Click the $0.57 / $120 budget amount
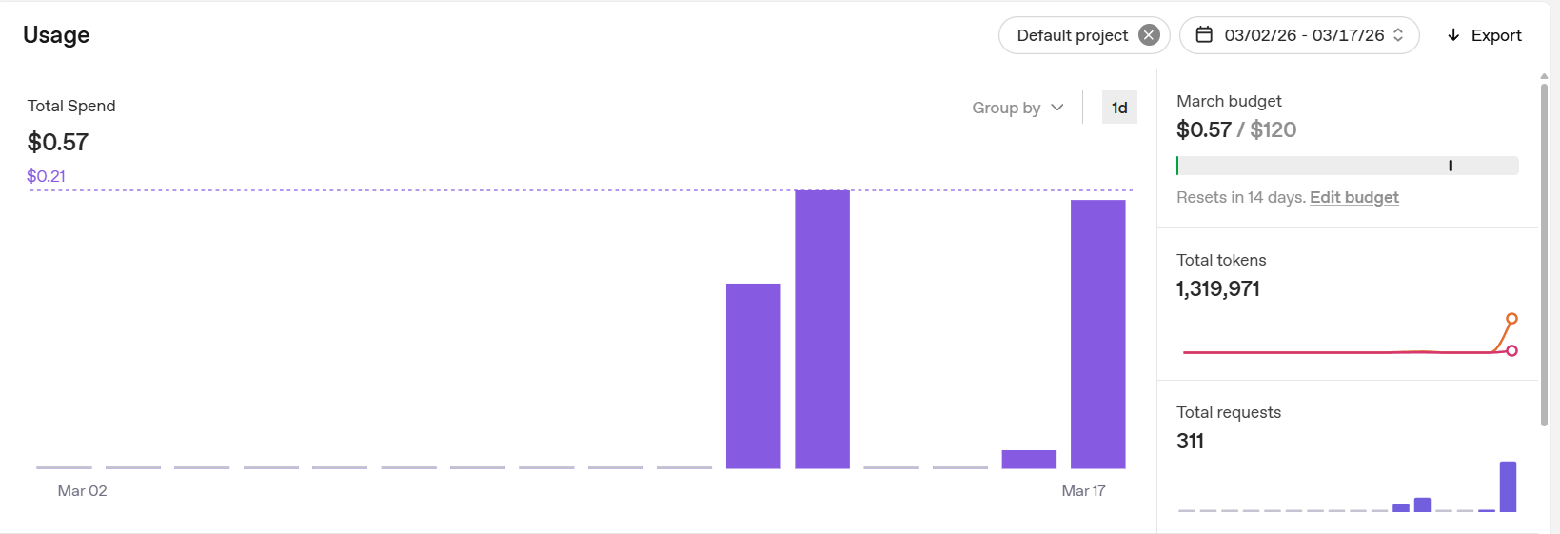This screenshot has height=534, width=1560. (x=1236, y=129)
